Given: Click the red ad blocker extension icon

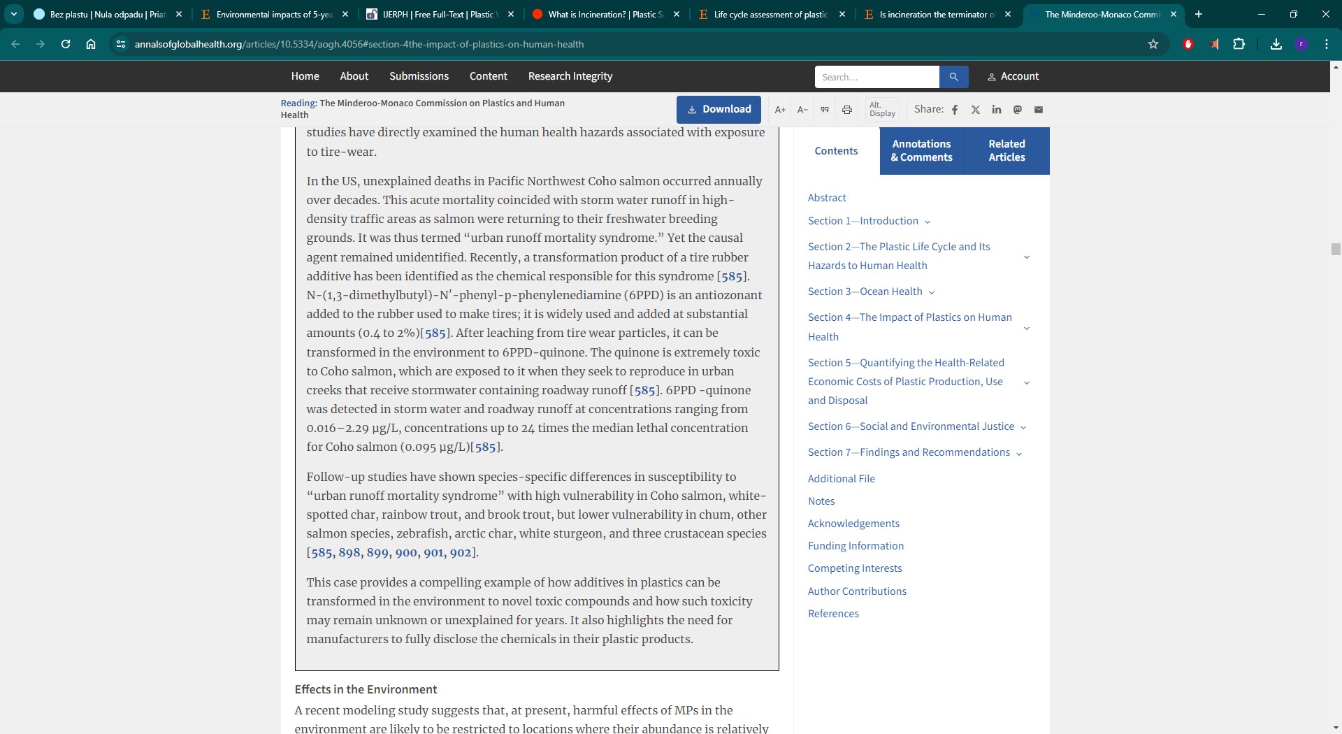Looking at the screenshot, I should [1188, 44].
